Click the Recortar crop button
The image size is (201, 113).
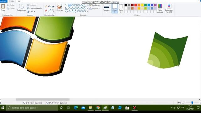tap(31, 5)
